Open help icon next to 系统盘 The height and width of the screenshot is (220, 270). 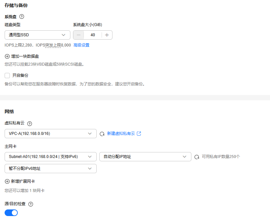coord(22,16)
